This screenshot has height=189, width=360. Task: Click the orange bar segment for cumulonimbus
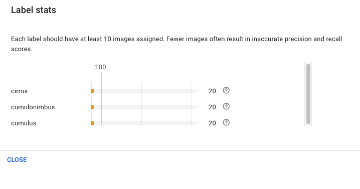[93, 107]
